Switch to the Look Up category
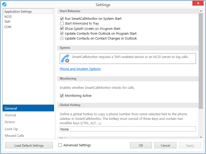 click(x=28, y=129)
